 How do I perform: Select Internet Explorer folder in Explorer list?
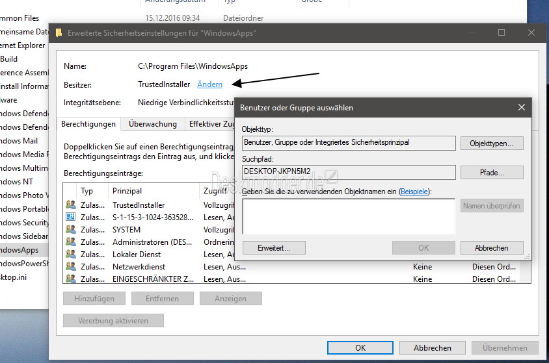click(22, 45)
